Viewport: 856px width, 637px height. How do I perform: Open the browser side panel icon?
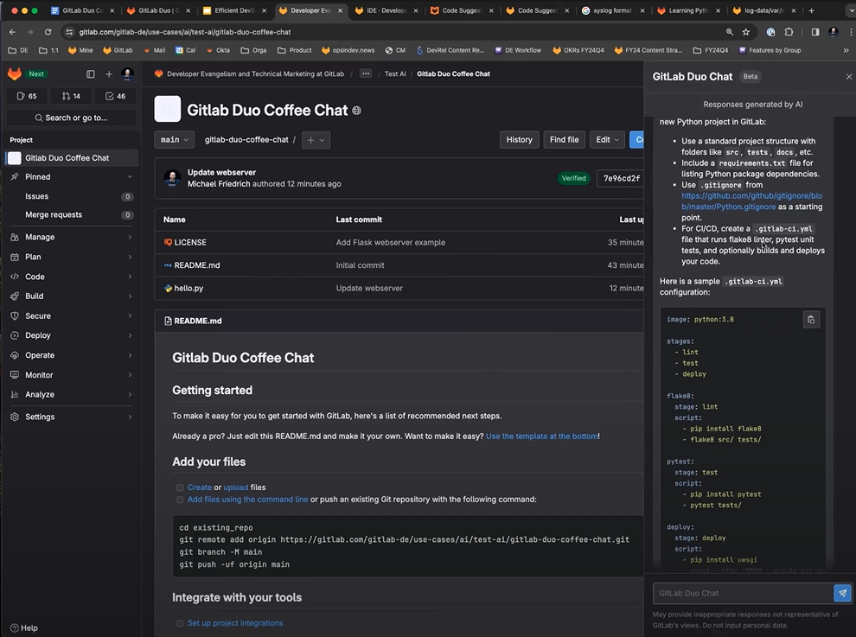point(815,32)
